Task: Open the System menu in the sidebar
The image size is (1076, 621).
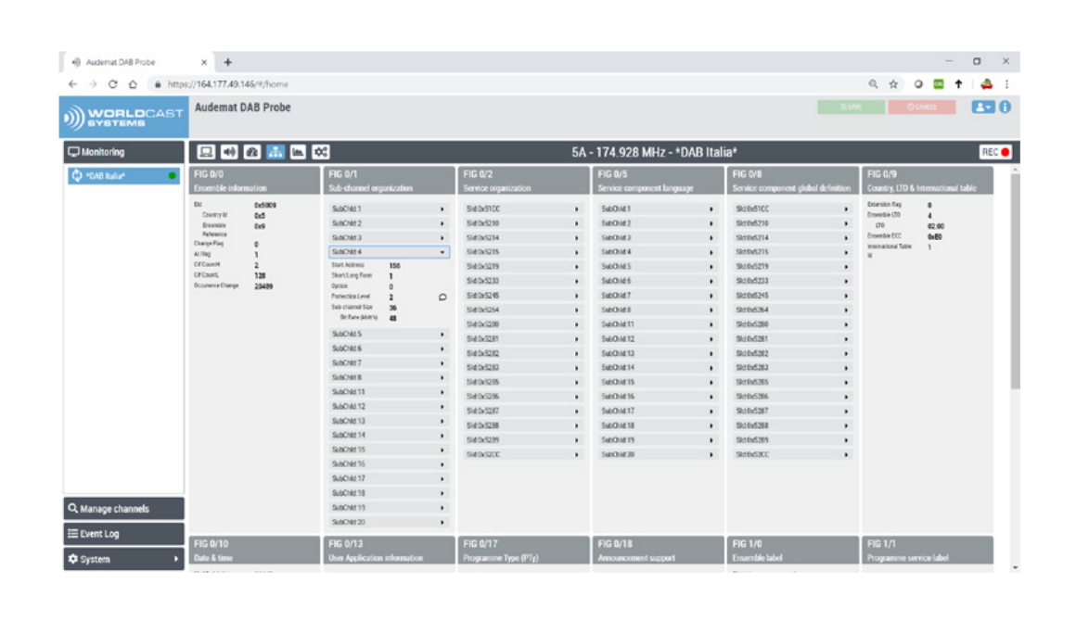Action: [x=123, y=559]
